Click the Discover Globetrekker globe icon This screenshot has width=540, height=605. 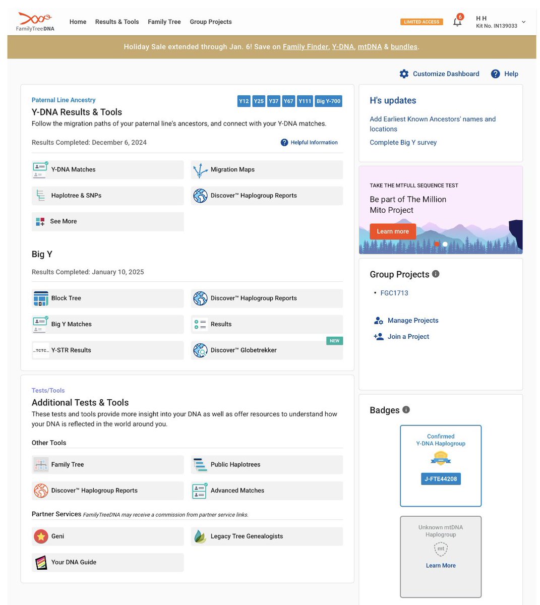point(200,350)
